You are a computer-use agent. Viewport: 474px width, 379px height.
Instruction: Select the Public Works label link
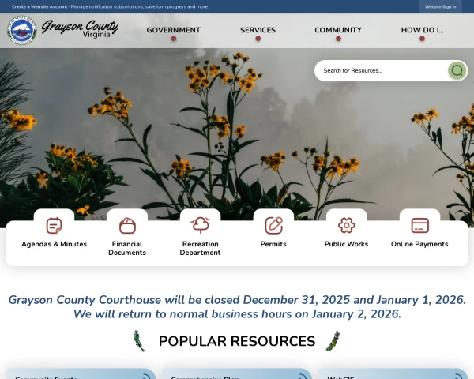pyautogui.click(x=347, y=244)
